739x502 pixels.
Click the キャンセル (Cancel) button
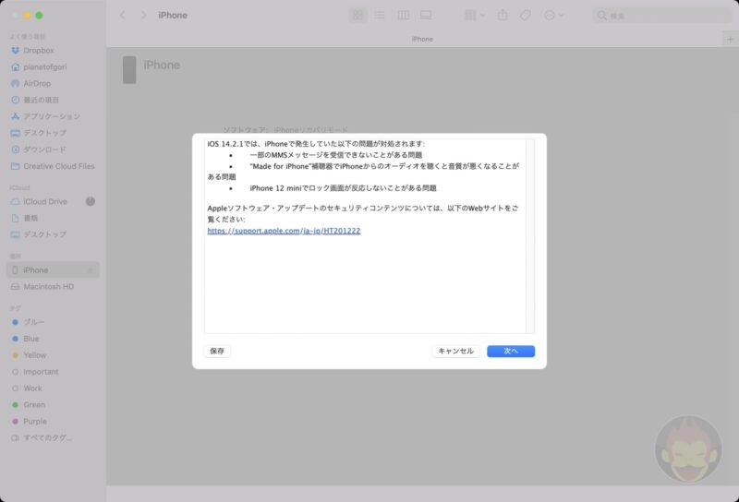[x=455, y=352]
